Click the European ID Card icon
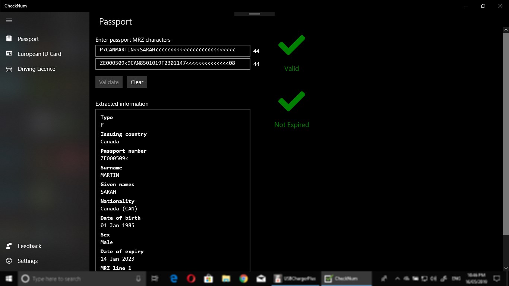The image size is (509, 286). [x=9, y=54]
